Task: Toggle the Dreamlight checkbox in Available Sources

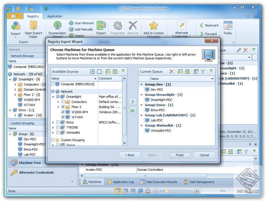Action: point(58,97)
